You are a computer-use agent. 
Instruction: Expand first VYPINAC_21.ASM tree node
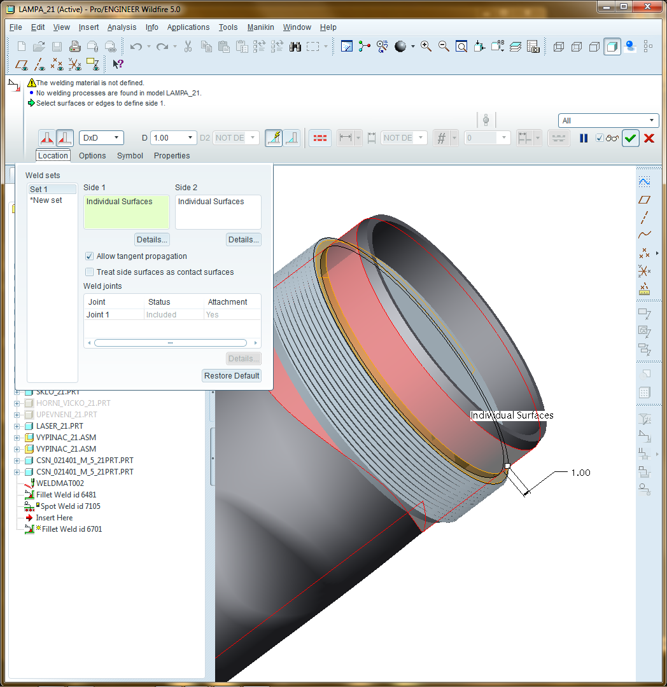17,438
